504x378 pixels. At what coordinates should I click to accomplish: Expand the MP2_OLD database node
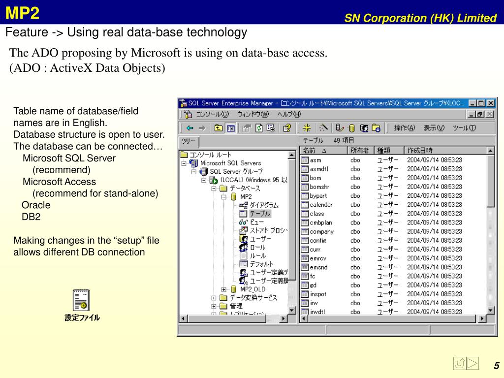(224, 289)
